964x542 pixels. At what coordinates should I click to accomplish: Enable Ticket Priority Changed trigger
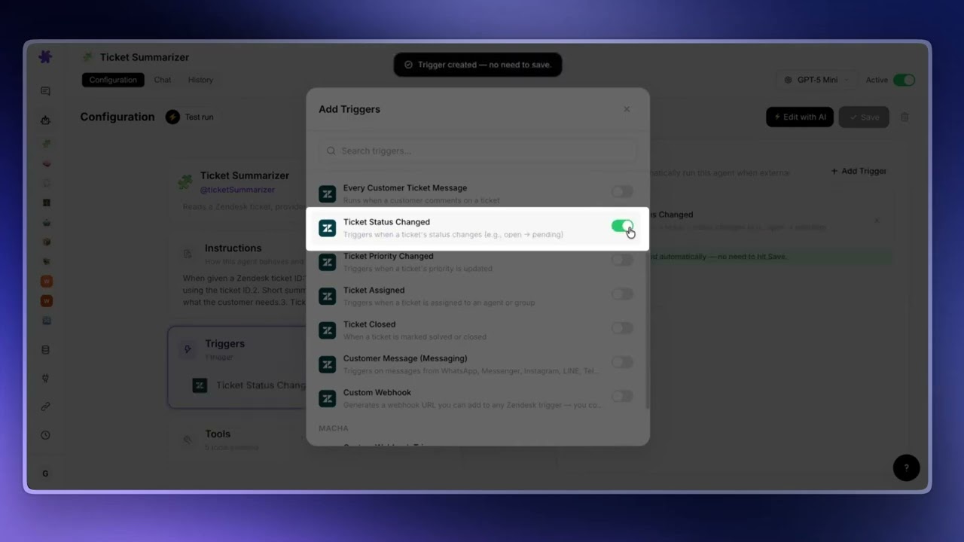pos(622,260)
